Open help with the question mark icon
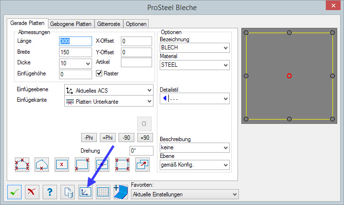The height and width of the screenshot is (205, 344). tap(50, 192)
